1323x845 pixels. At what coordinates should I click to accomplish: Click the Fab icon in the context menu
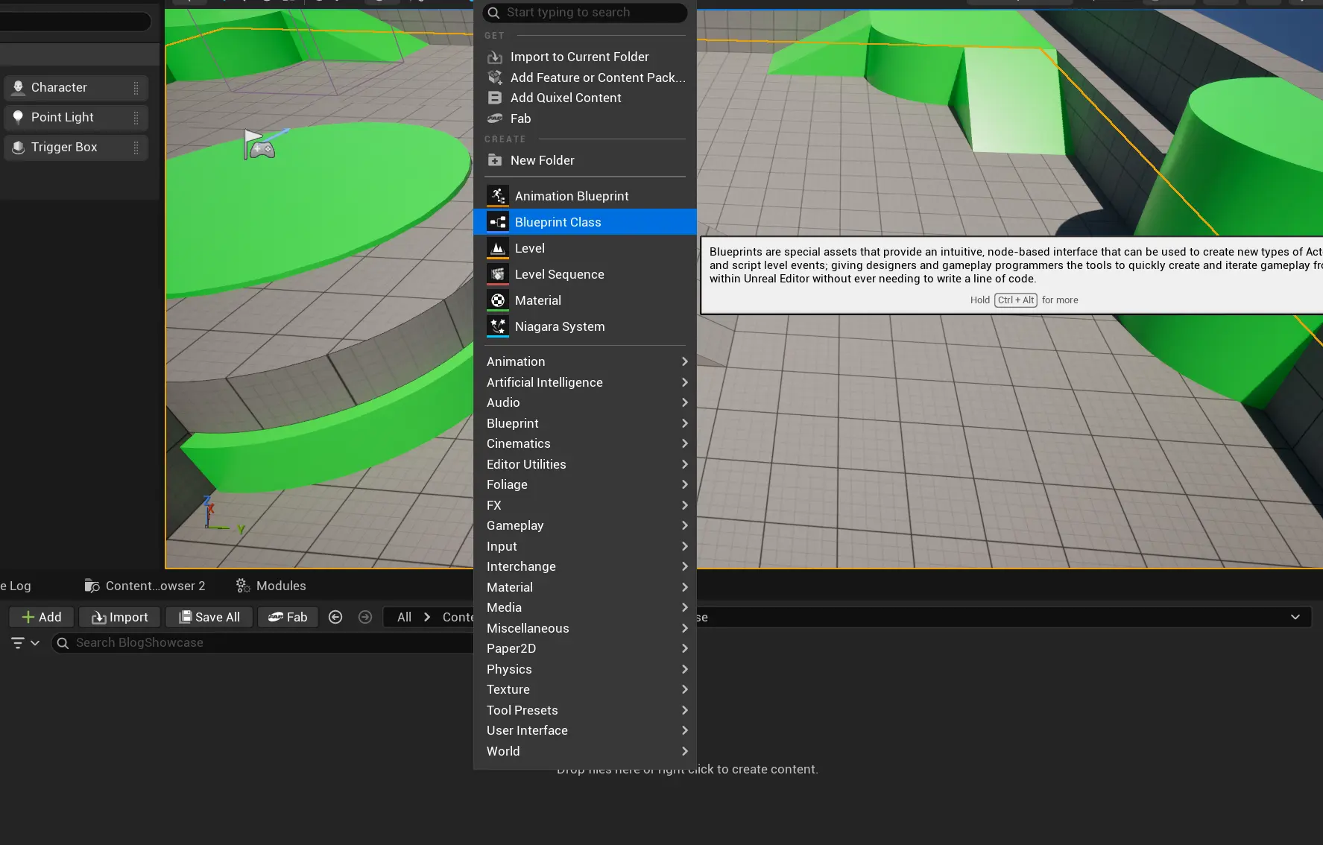[494, 118]
